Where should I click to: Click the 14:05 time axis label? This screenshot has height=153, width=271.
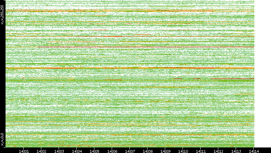[94, 151]
